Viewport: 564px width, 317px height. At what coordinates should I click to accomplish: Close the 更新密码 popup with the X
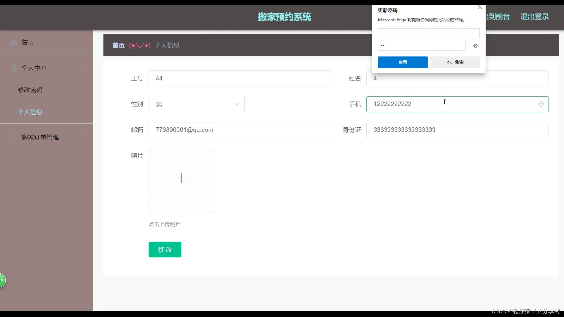point(480,7)
